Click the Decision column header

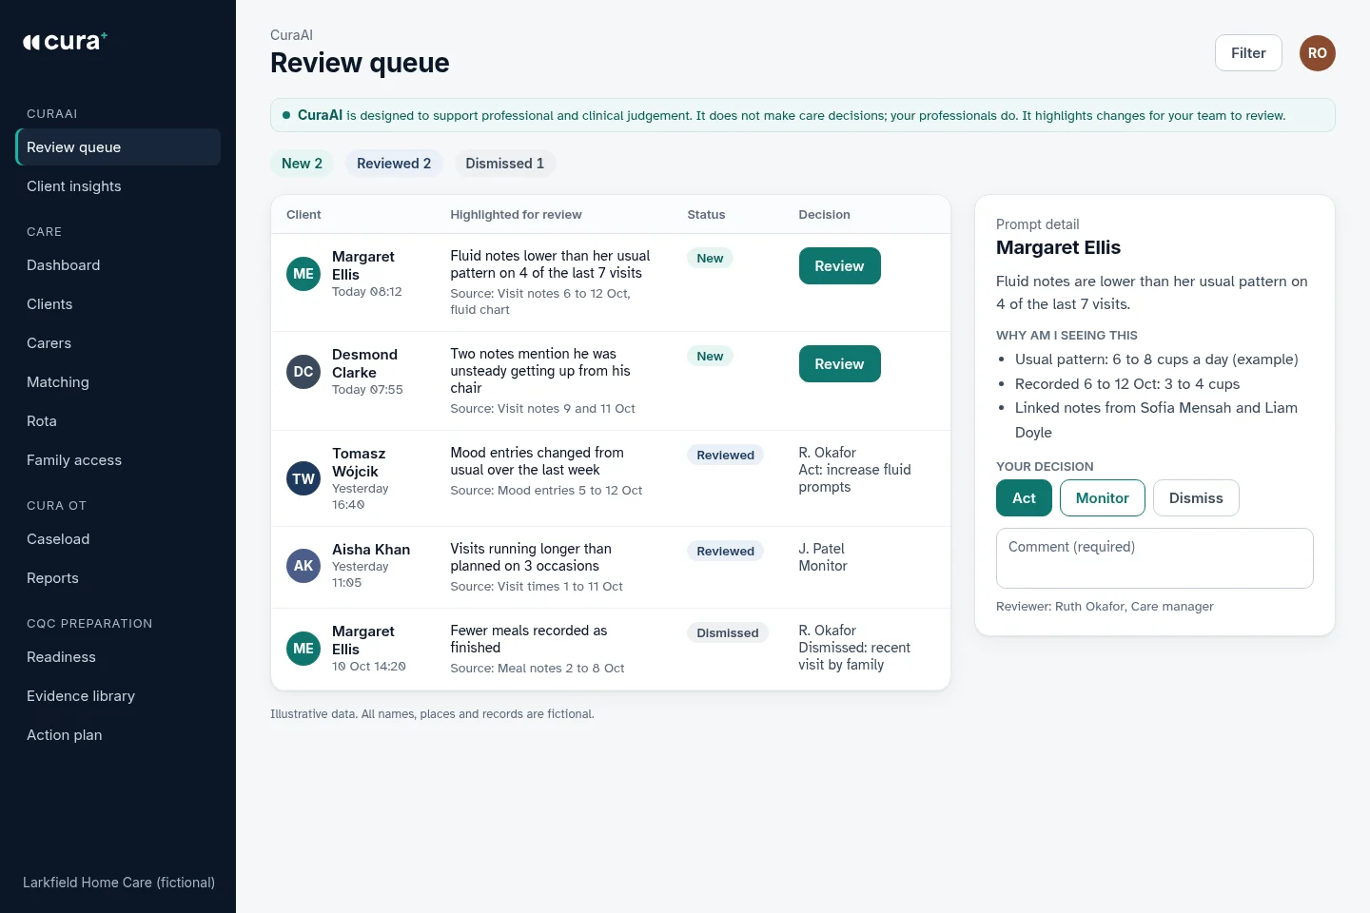pyautogui.click(x=824, y=215)
